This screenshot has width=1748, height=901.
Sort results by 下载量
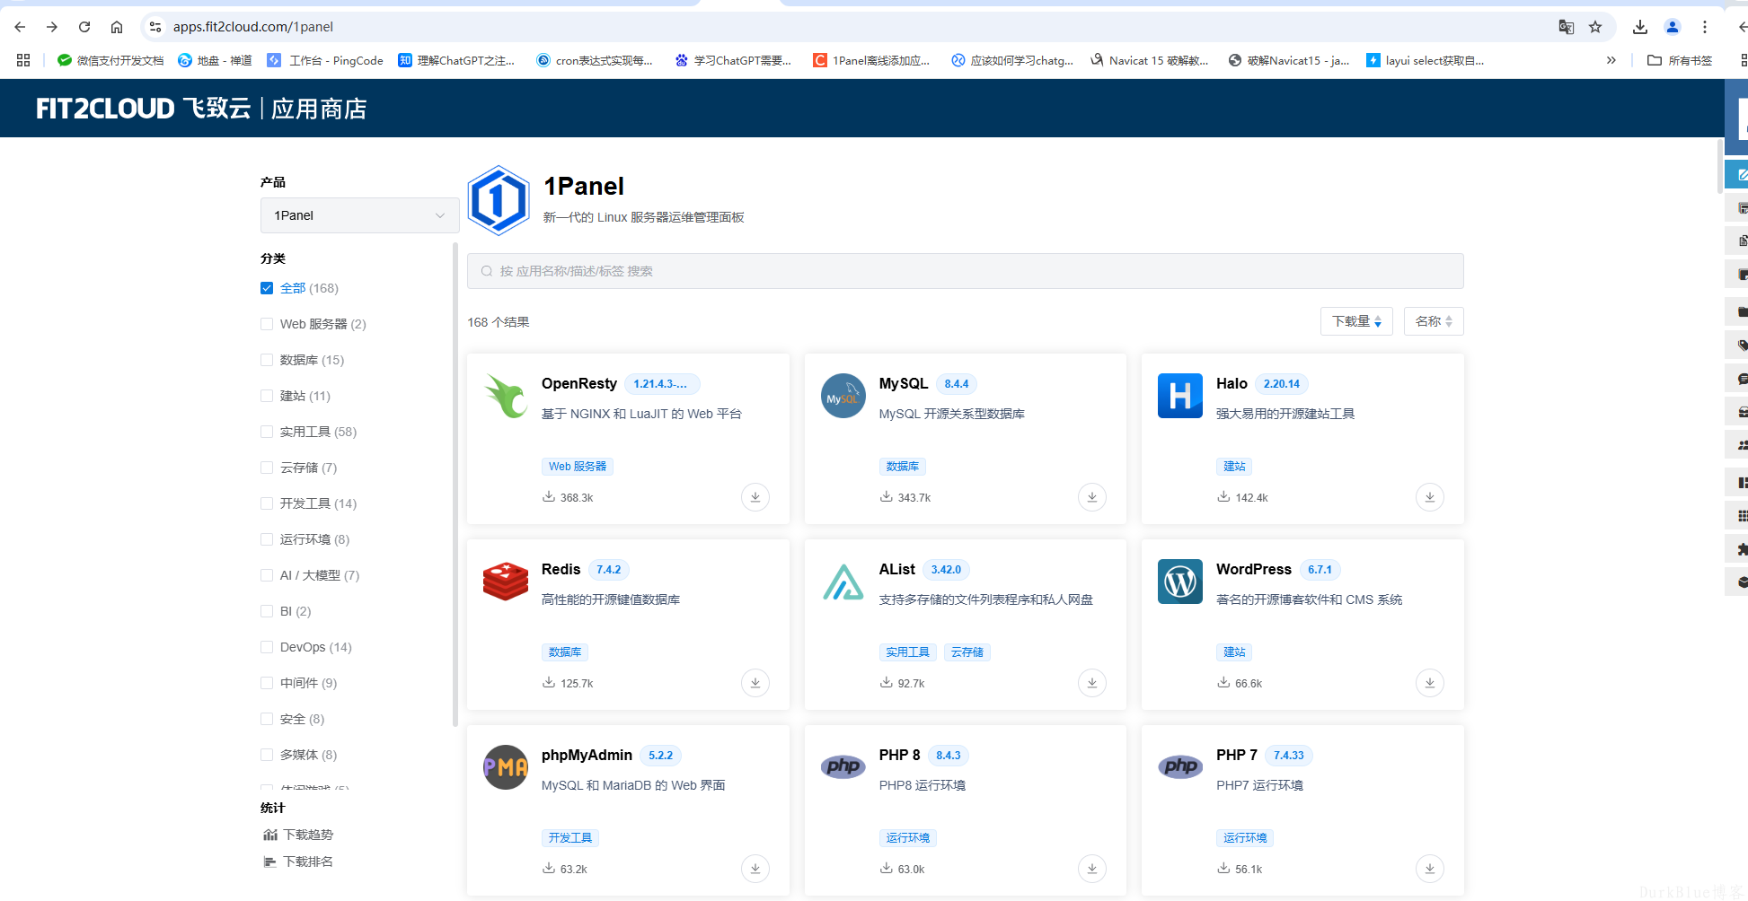[x=1356, y=321]
